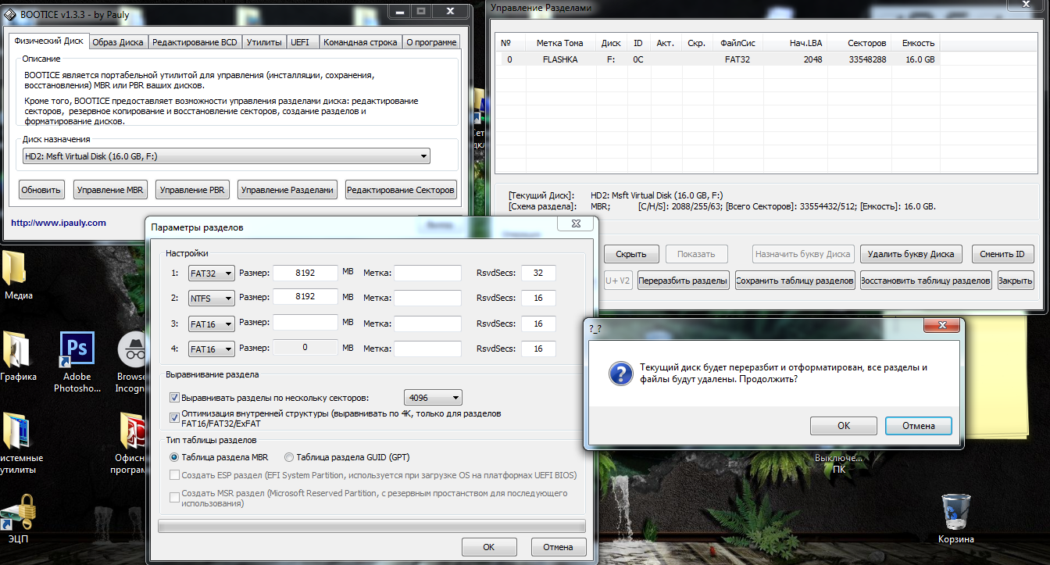Open the Корзина recycle bin icon

tap(955, 512)
